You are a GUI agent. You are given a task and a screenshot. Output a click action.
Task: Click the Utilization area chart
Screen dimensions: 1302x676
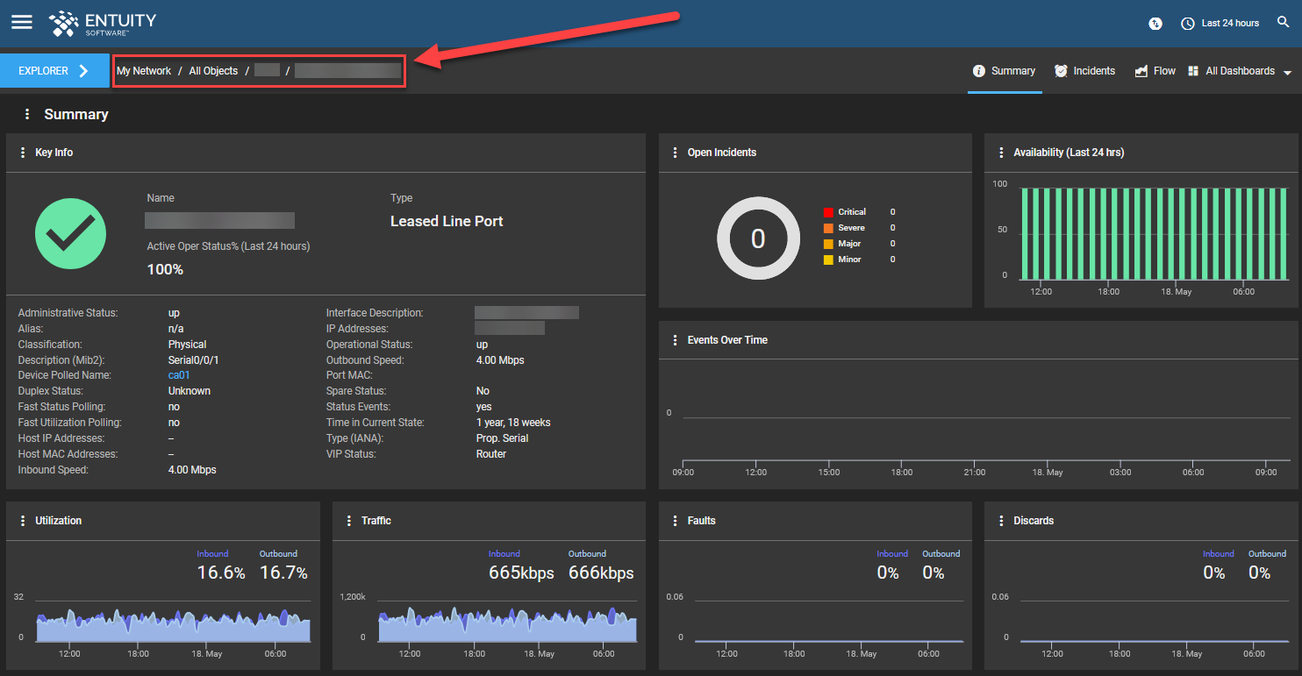[173, 625]
